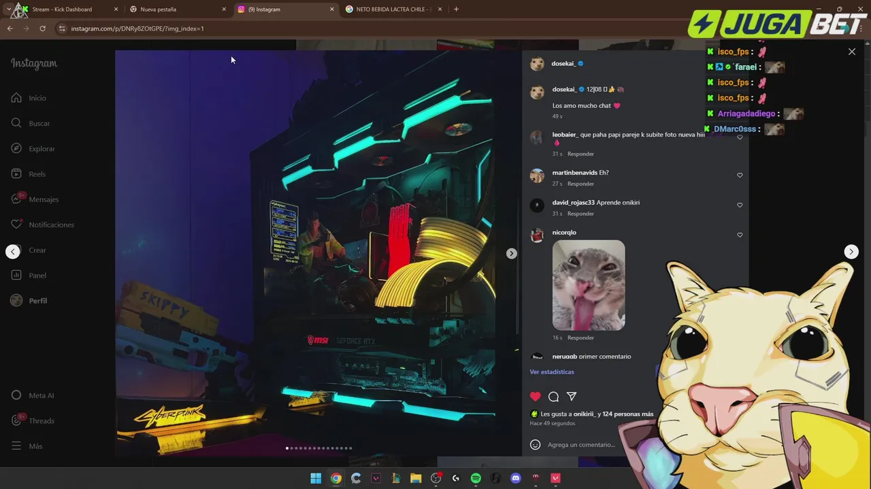Open the emoji picker in the comment box

[x=536, y=445]
